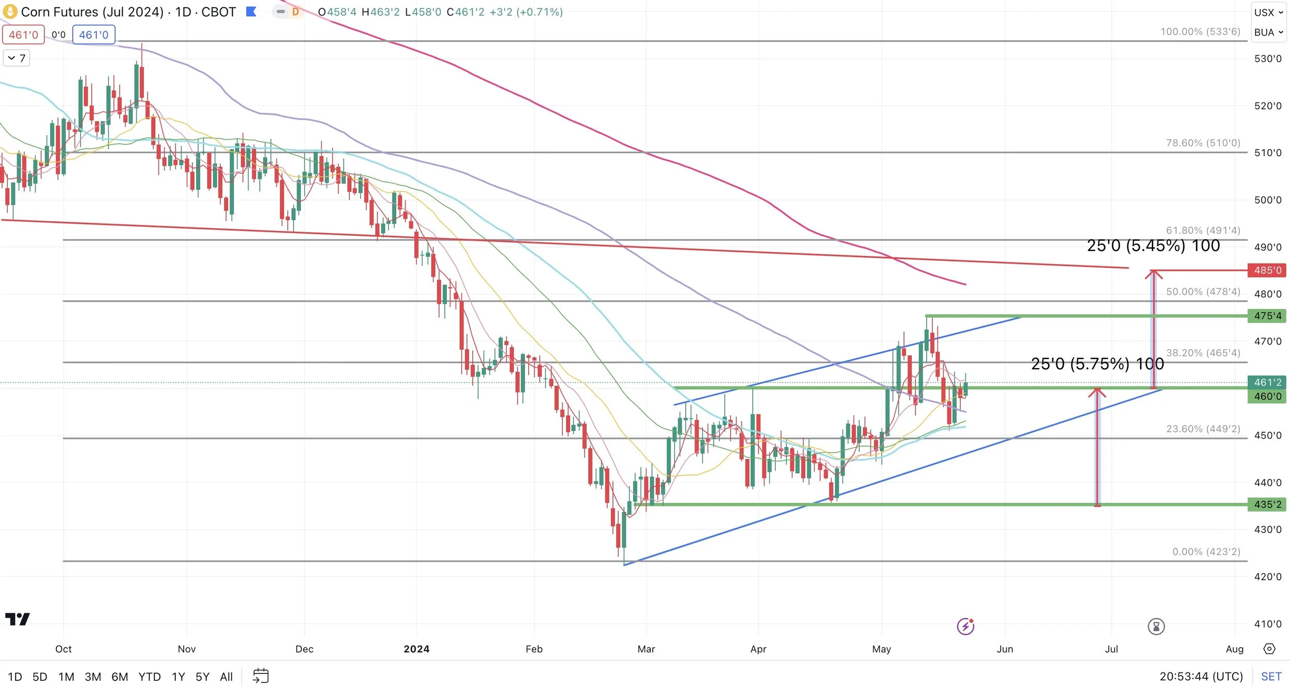Select the YTD time range
This screenshot has height=689, width=1290.
(149, 676)
